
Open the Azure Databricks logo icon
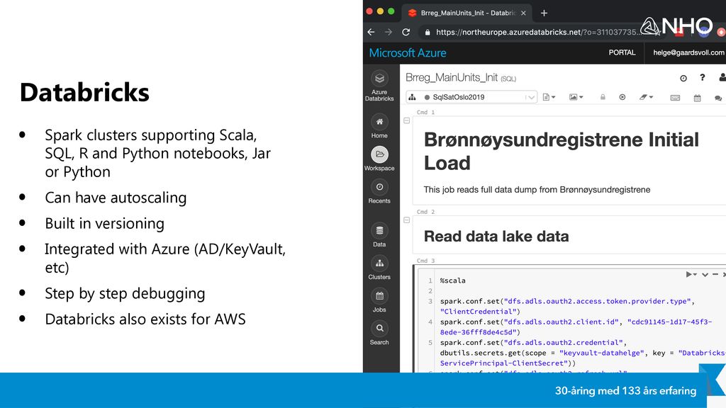tap(379, 79)
